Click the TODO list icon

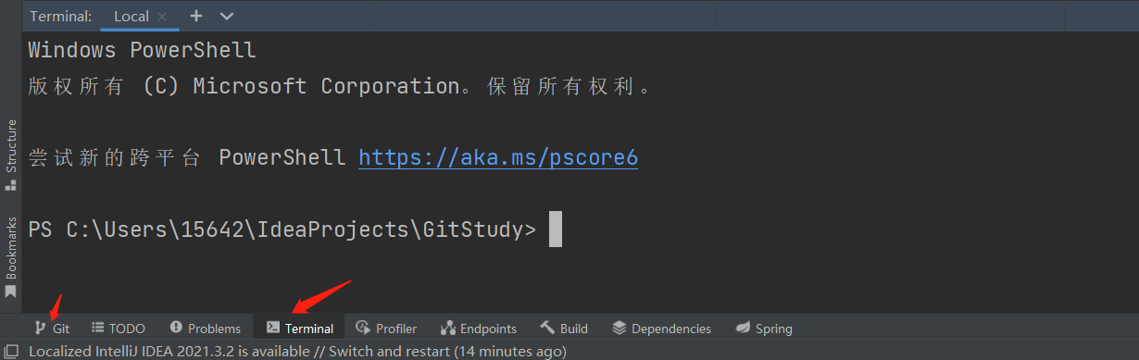point(97,328)
